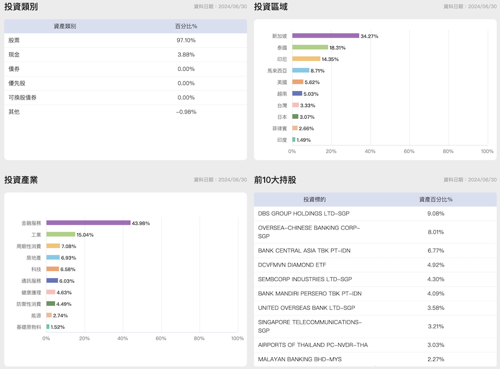The image size is (500, 369).
Task: Click the light blue 馬來西亞 bar
Action: pyautogui.click(x=301, y=70)
